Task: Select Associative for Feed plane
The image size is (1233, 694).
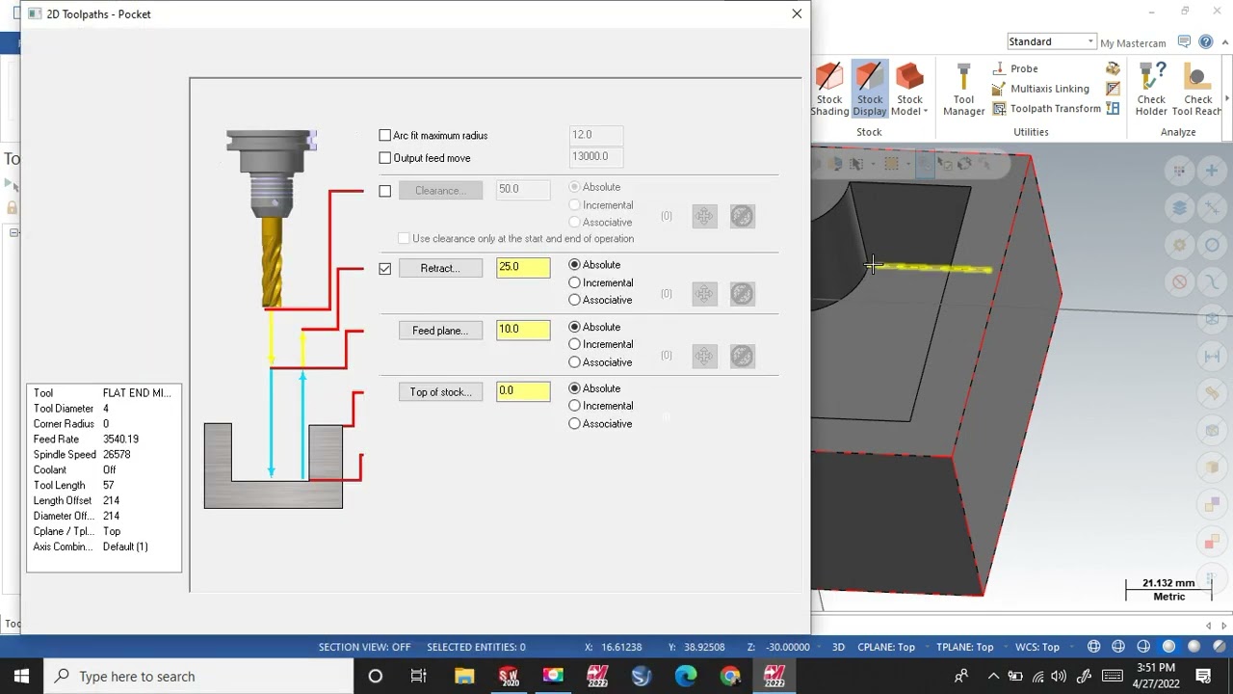Action: 575,362
